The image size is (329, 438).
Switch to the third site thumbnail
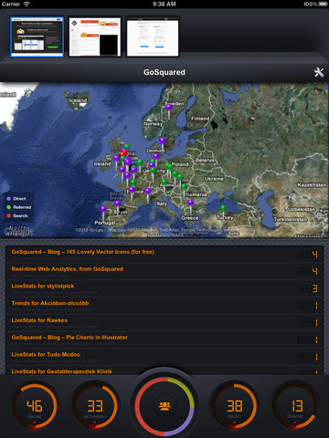click(x=153, y=36)
